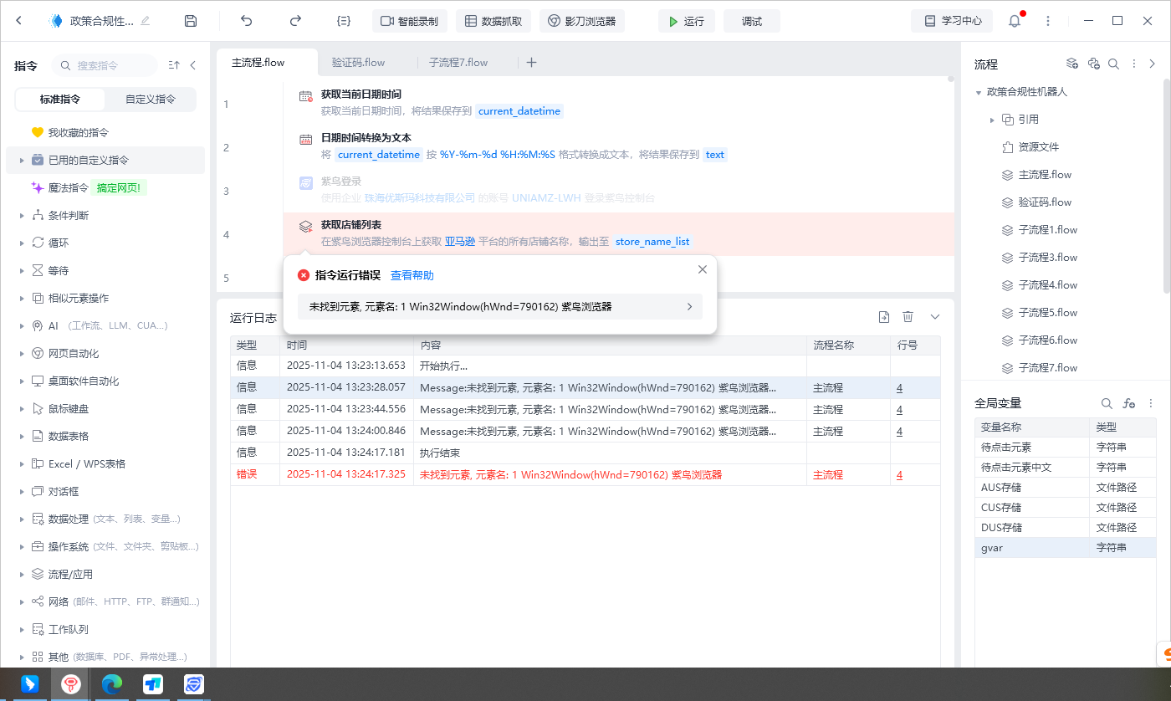
Task: Select 验证码.flow in the flow tree
Action: 1045,202
